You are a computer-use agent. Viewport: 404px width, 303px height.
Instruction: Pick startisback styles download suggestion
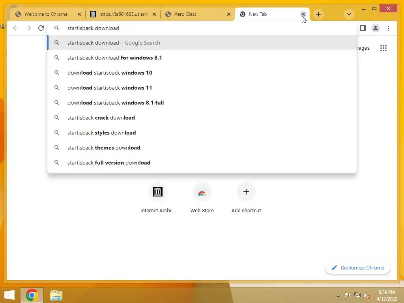pos(202,133)
